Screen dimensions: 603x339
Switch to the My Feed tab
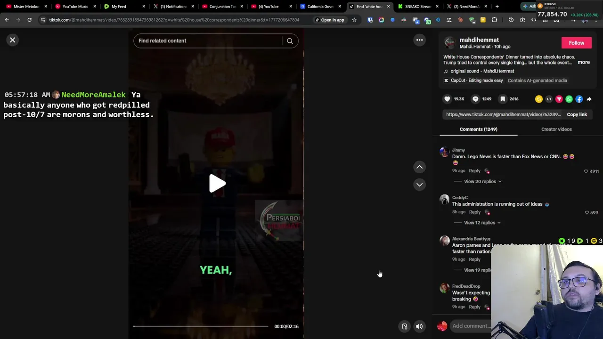pyautogui.click(x=124, y=7)
